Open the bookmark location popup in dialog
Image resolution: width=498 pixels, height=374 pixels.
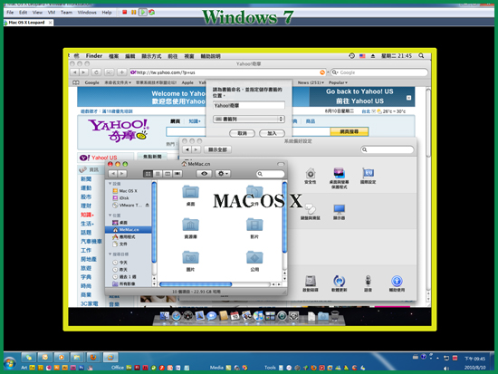click(249, 120)
